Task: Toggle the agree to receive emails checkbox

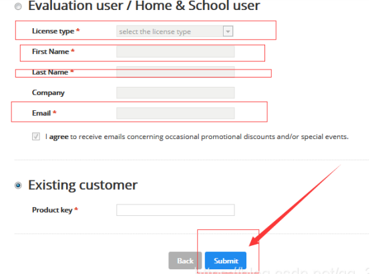Action: click(36, 136)
